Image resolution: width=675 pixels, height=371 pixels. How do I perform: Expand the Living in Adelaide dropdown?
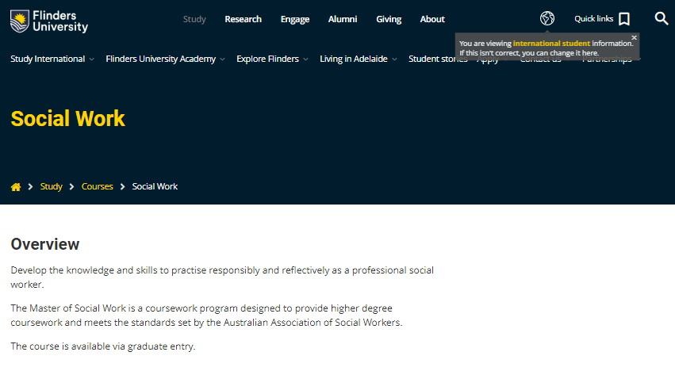tap(359, 59)
